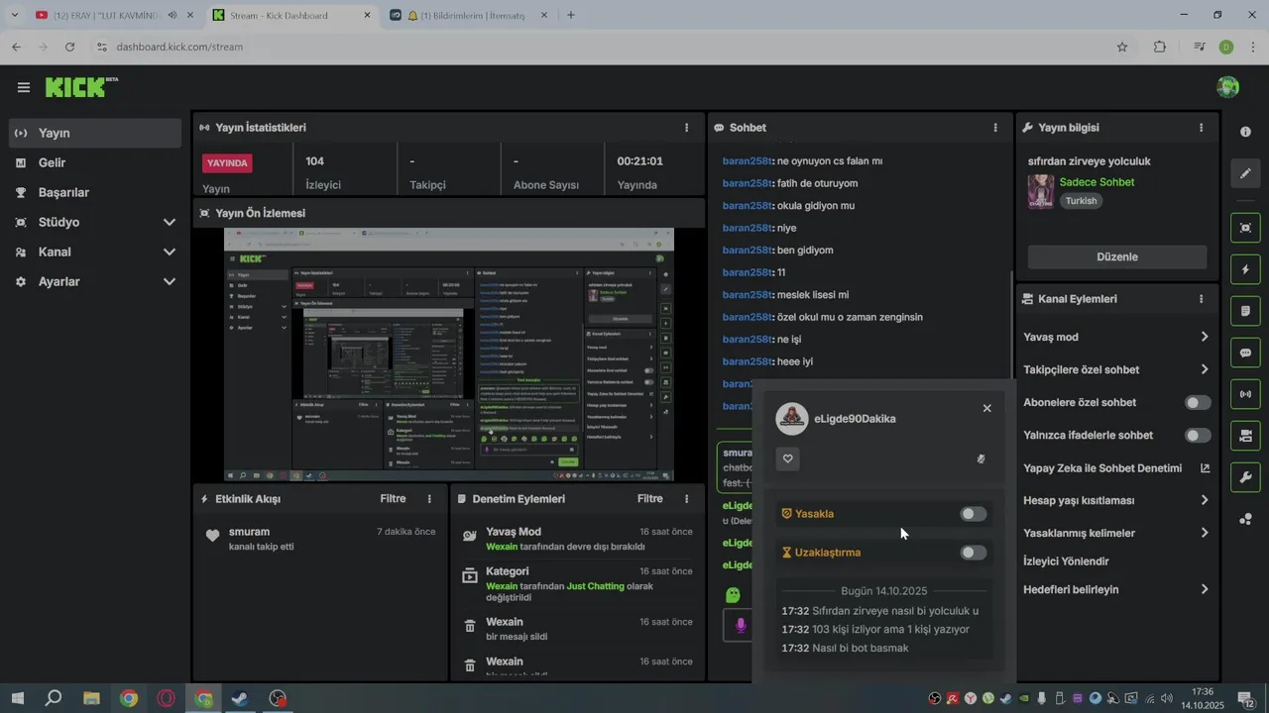The width and height of the screenshot is (1269, 713).
Task: Select Başarılar in the left sidebar
Action: tap(95, 192)
